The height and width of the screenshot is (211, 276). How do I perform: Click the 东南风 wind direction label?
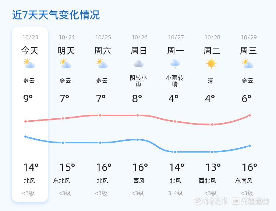(244, 181)
